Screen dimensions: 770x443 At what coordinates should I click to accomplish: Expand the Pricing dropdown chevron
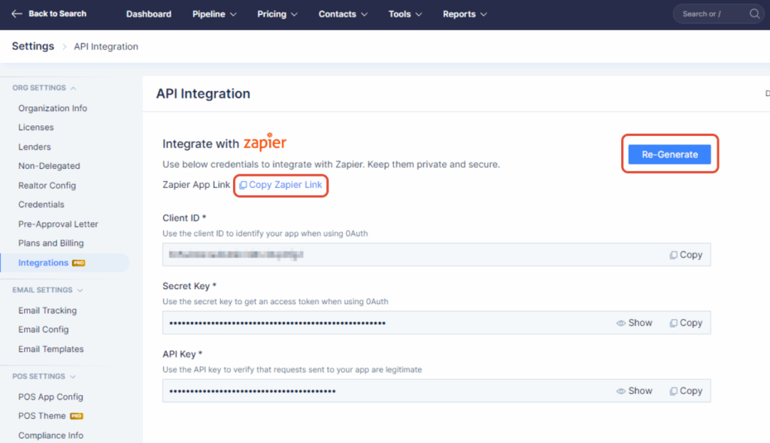[294, 15]
